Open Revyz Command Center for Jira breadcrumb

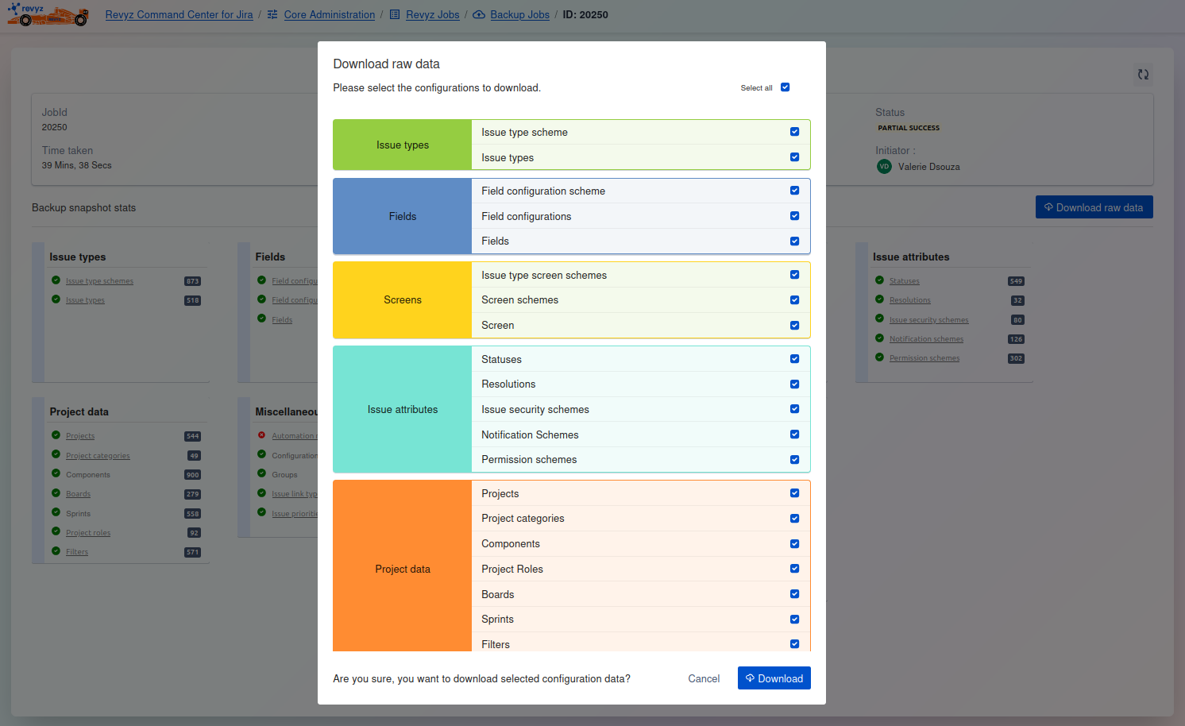coord(179,15)
